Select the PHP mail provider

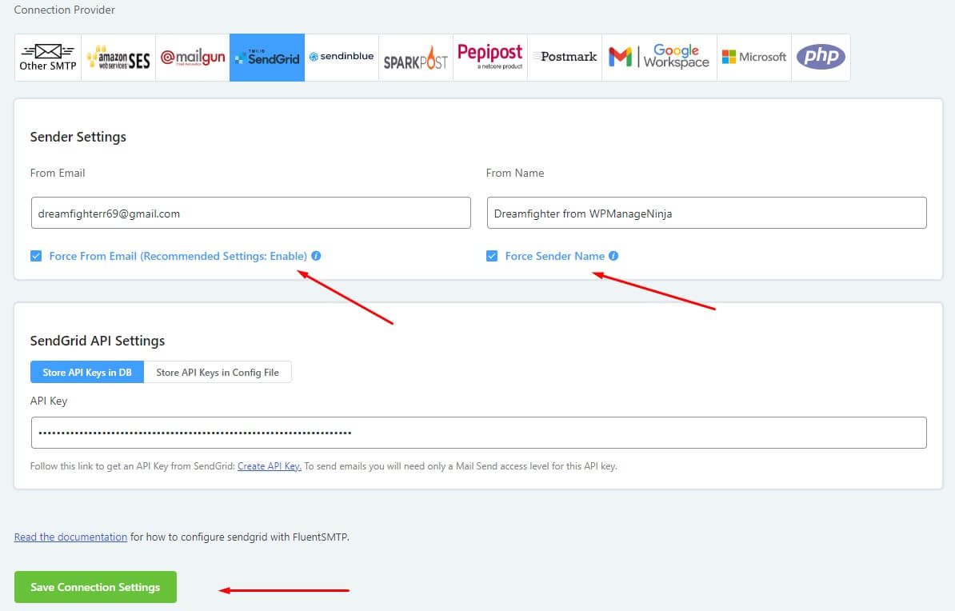point(821,58)
